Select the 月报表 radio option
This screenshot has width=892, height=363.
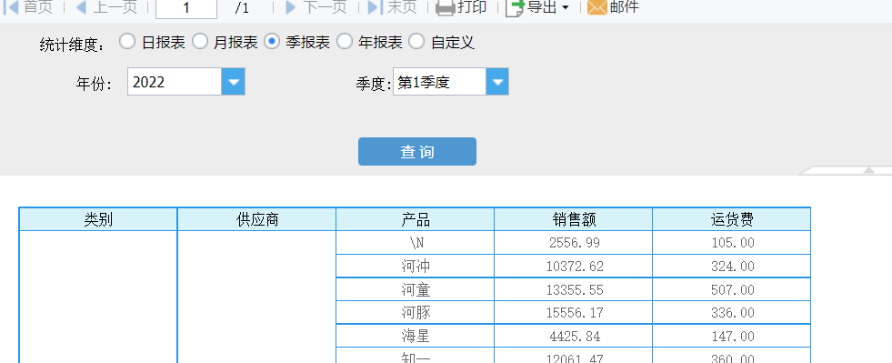pos(200,42)
